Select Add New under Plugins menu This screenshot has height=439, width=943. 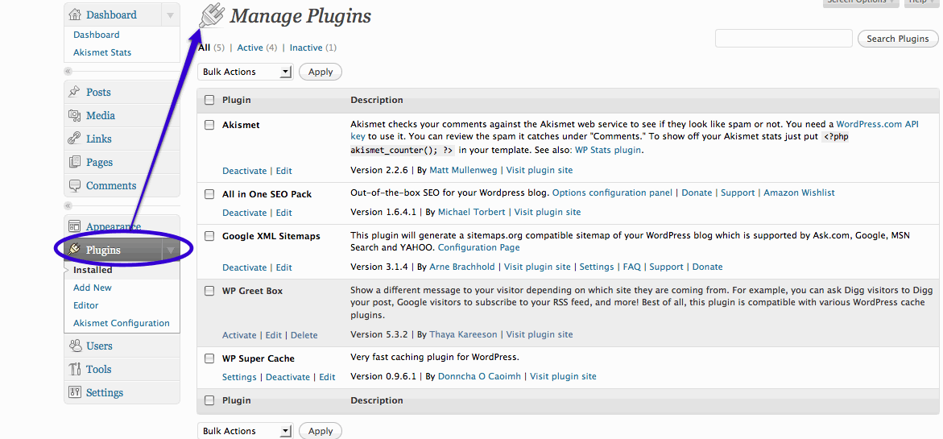click(x=93, y=288)
